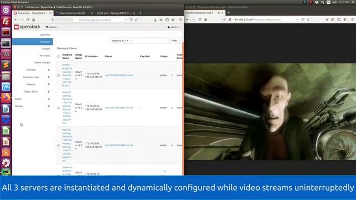
Task: Open system volume indicator
Action: coord(335,2)
